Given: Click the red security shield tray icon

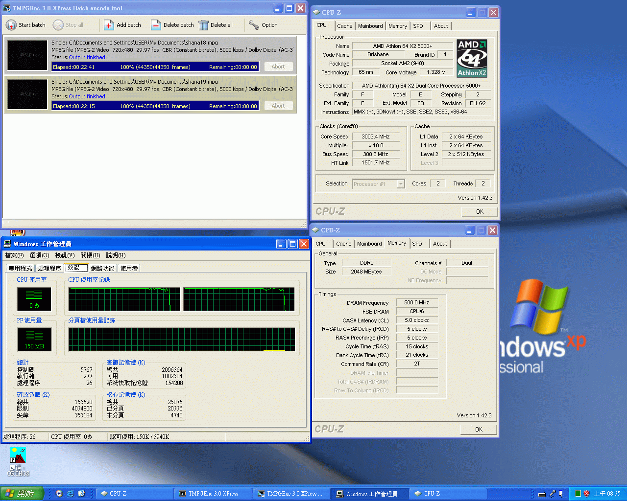Looking at the screenshot, I should 586,494.
